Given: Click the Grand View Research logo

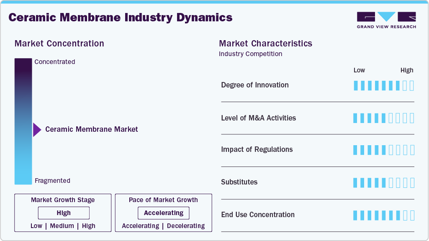Looking at the screenshot, I should [386, 20].
